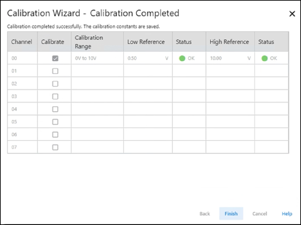Click the Back button
The image size is (301, 225).
(205, 214)
